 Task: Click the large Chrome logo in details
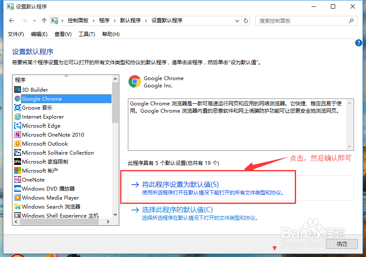click(135, 81)
